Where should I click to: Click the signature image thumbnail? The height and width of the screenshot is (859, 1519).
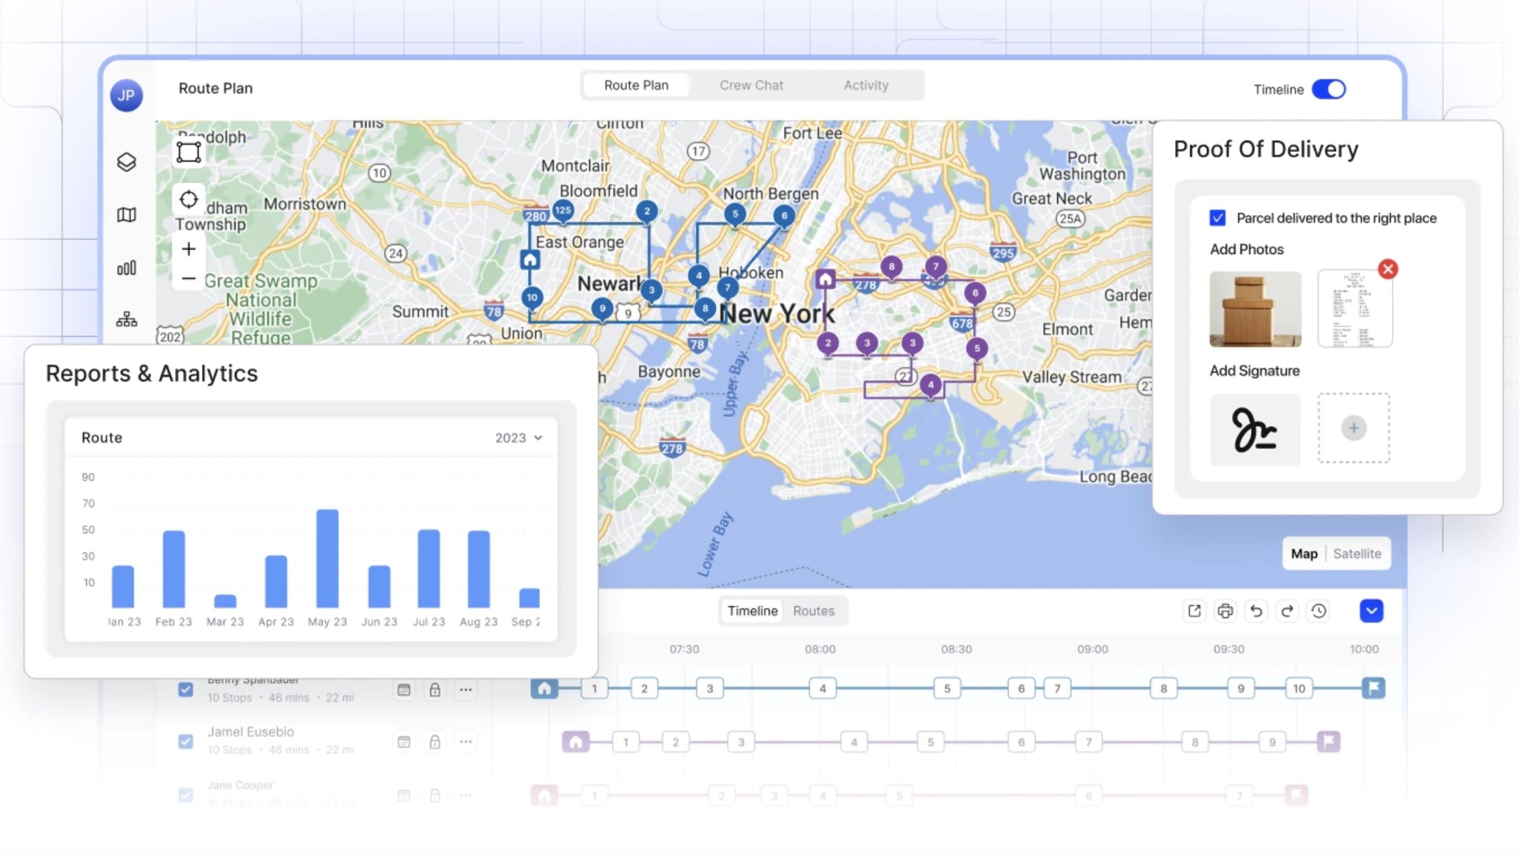[x=1255, y=429]
